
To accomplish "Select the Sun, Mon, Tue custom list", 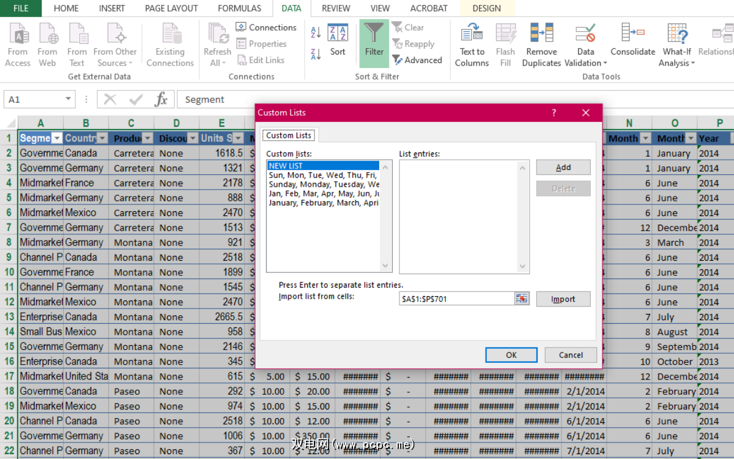I will [x=322, y=175].
